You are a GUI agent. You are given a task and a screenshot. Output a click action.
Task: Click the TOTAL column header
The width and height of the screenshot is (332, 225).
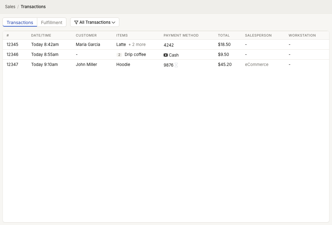tap(224, 36)
